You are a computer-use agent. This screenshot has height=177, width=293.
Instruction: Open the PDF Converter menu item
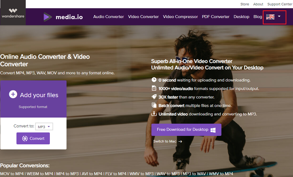[x=216, y=17]
